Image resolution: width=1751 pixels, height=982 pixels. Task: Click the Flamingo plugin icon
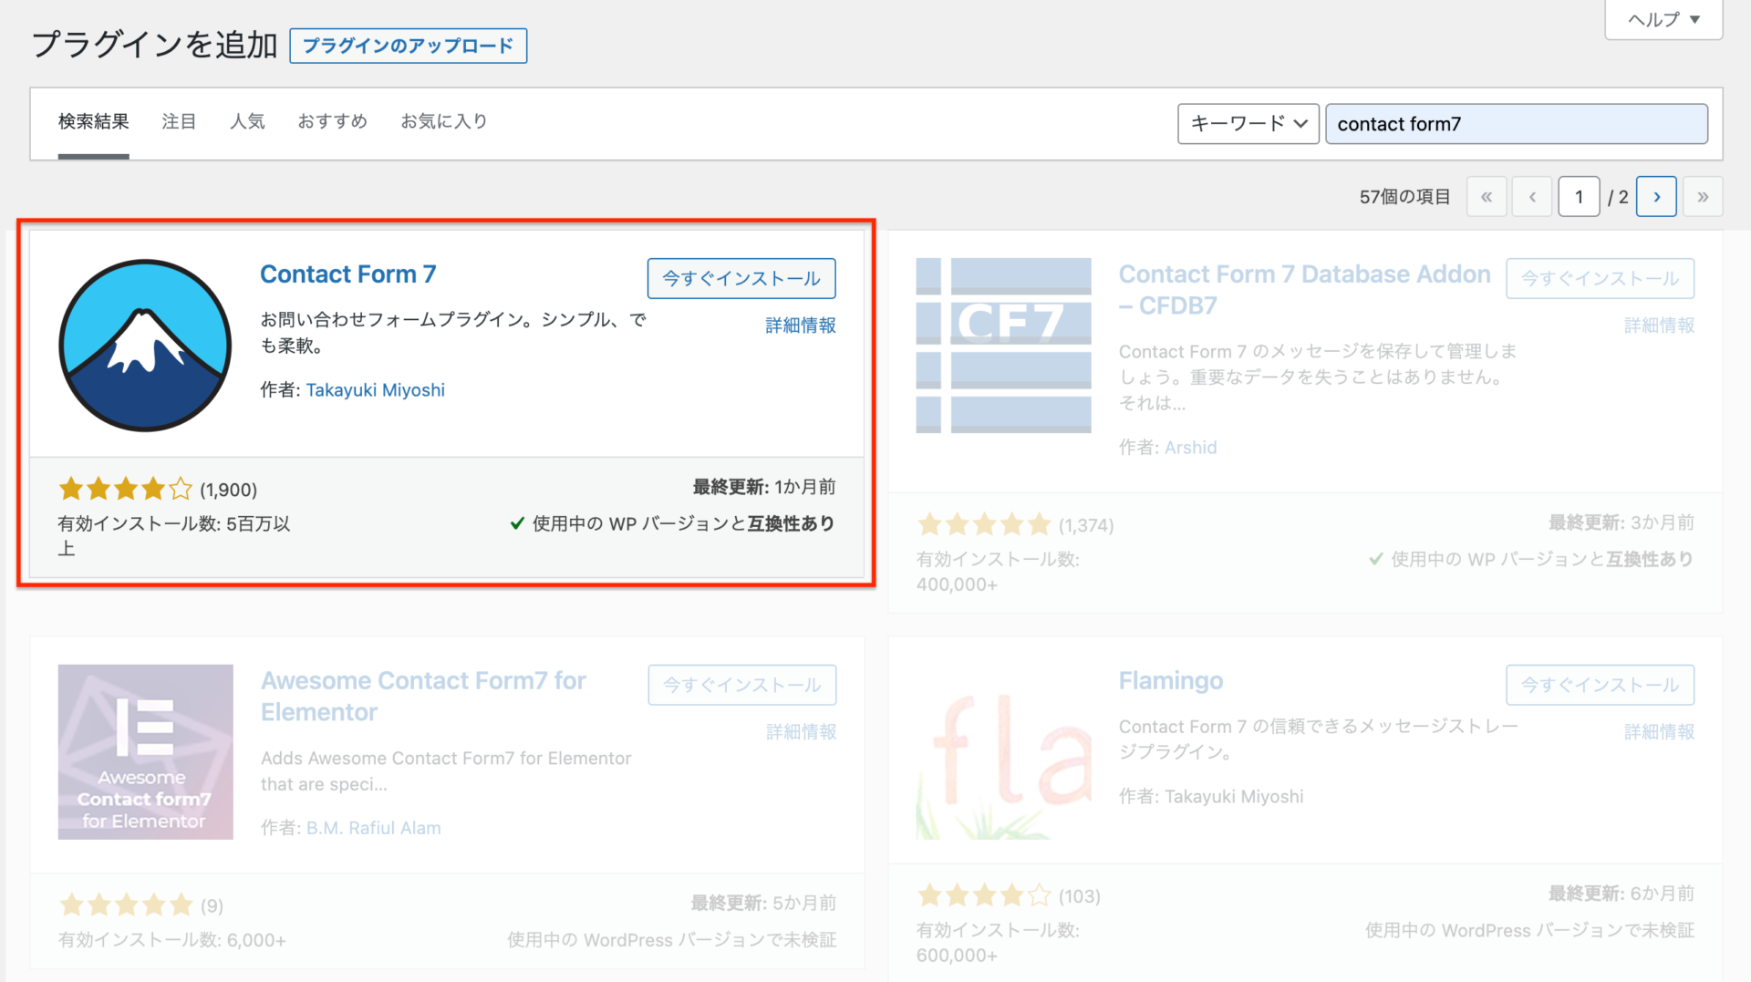1003,752
